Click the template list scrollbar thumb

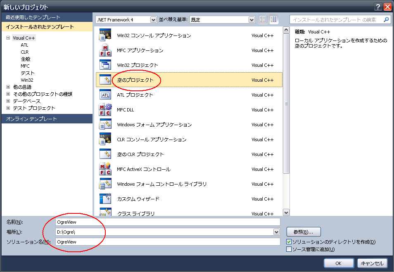tap(286, 104)
